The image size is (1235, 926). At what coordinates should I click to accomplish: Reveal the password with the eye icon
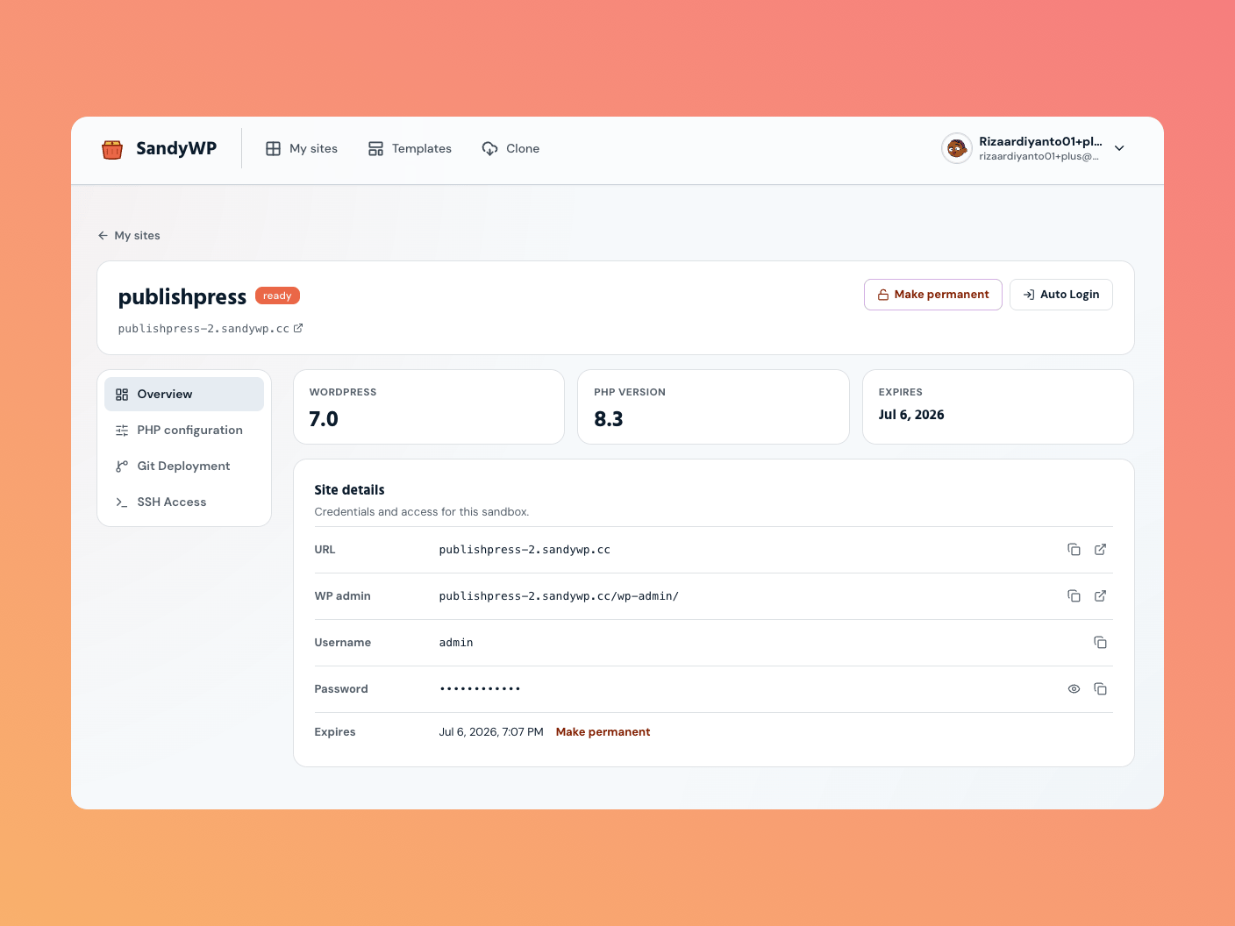(x=1074, y=689)
